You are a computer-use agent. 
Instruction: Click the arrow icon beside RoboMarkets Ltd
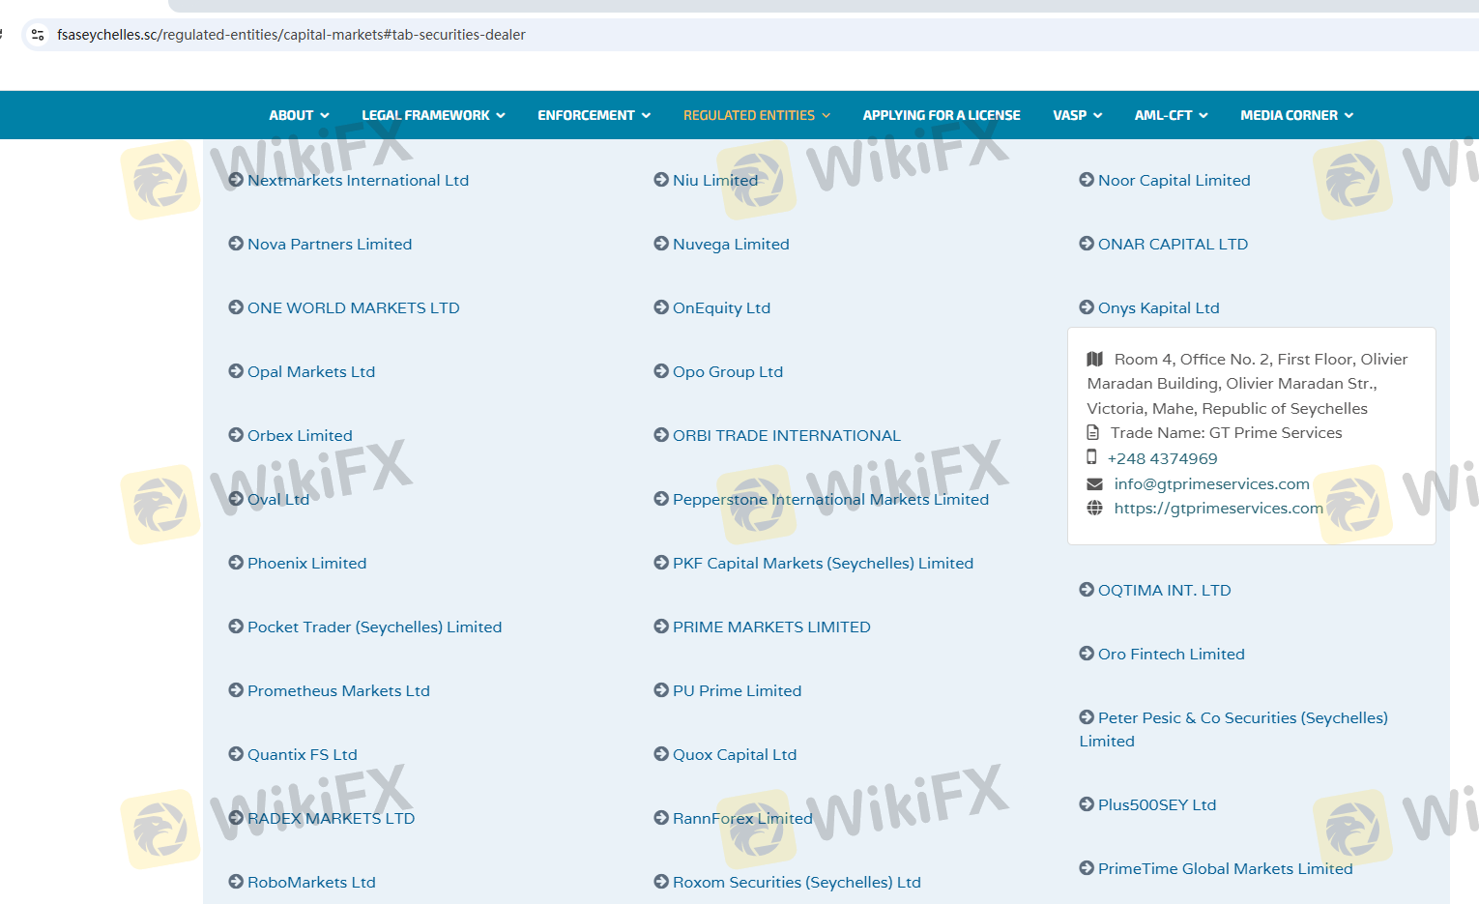point(236,881)
